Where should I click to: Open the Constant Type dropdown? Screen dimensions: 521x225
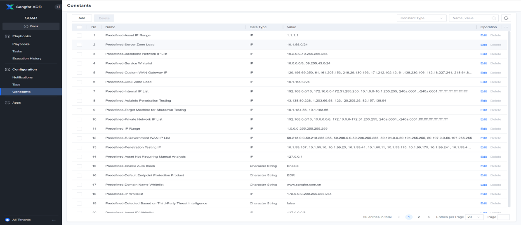(x=422, y=18)
